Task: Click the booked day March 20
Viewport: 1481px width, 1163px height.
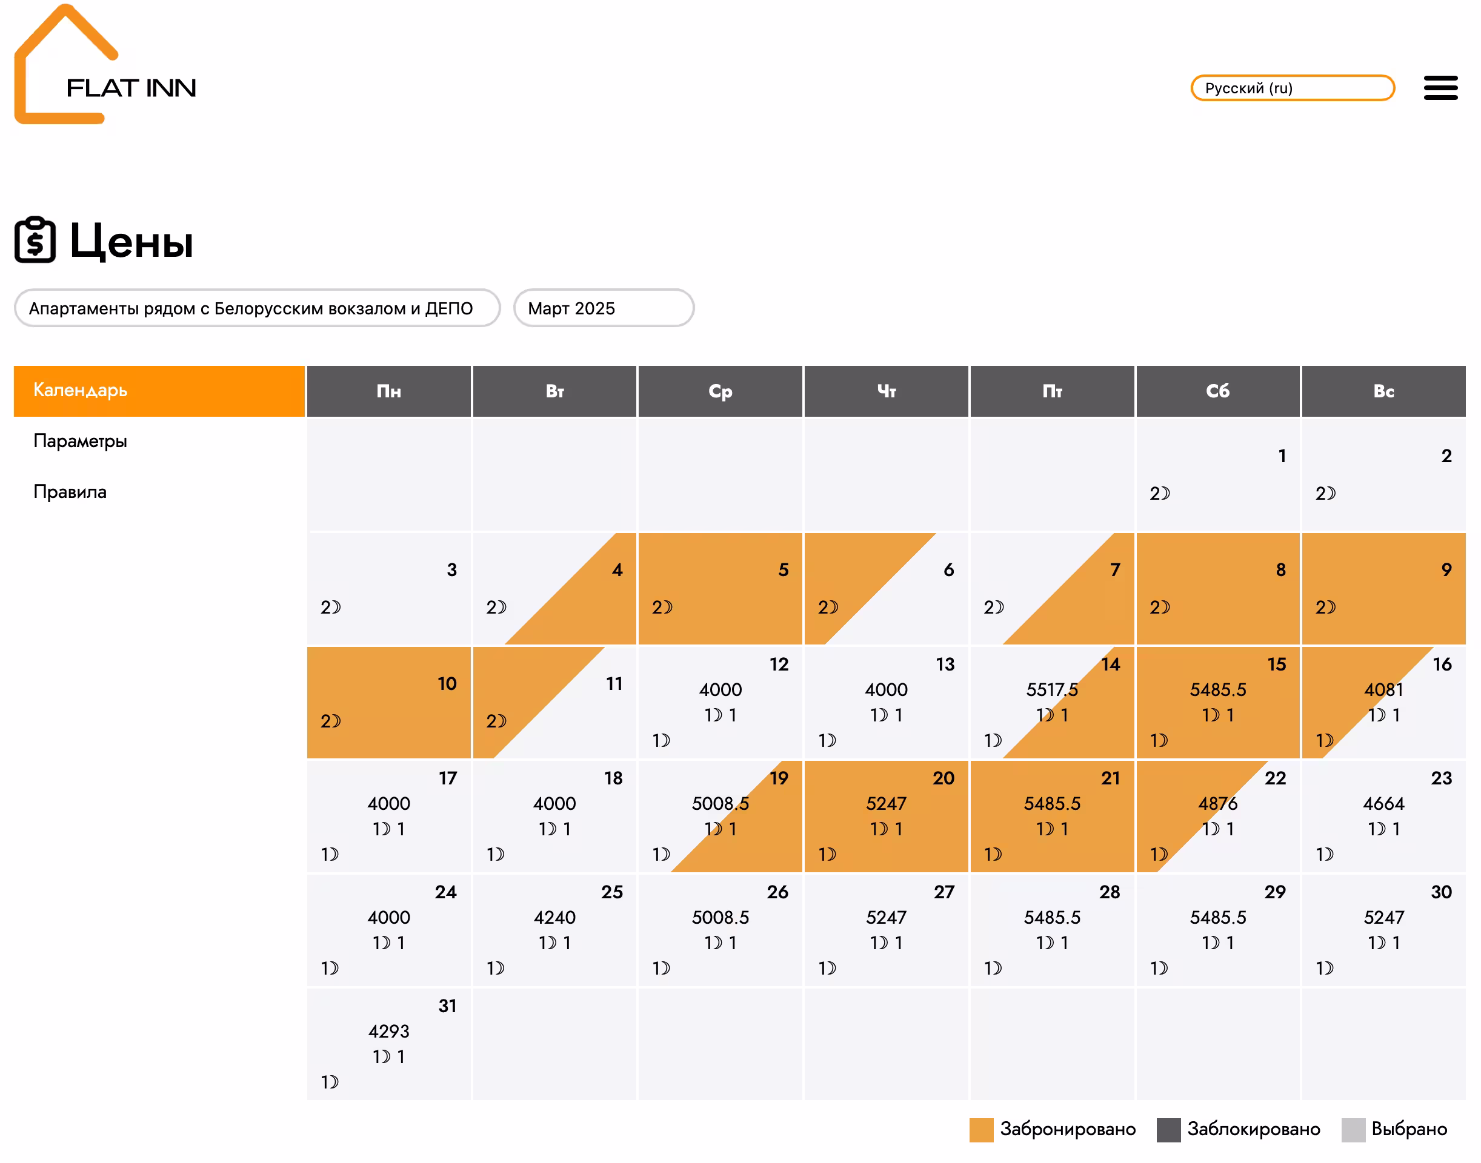Action: pos(885,816)
